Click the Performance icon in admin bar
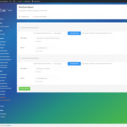127x127 pixels. [33, 1]
